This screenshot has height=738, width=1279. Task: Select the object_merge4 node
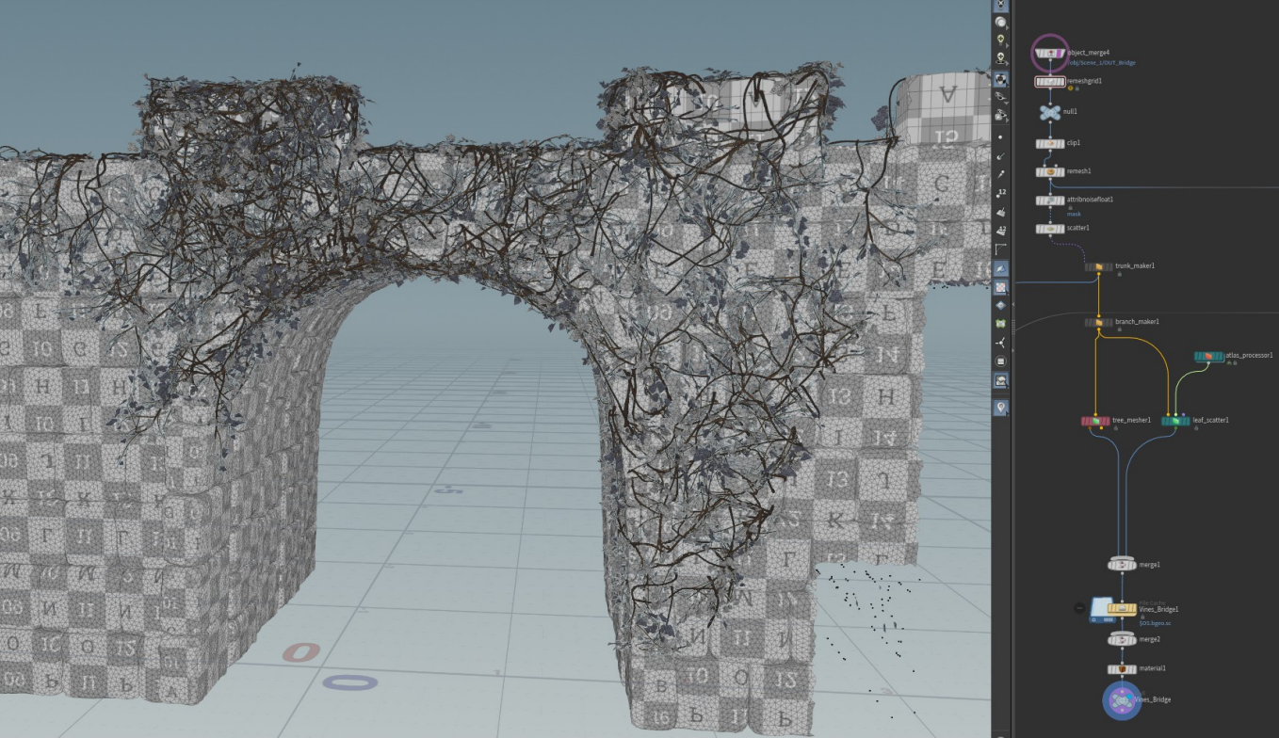coord(1049,54)
